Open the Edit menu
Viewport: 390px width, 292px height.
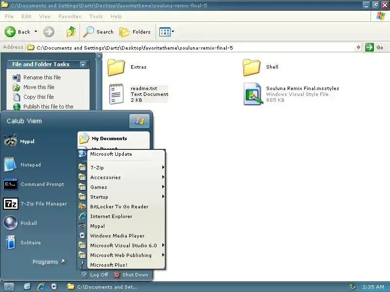26,17
